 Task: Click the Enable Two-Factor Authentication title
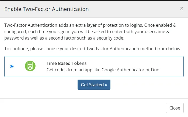tap(47, 9)
